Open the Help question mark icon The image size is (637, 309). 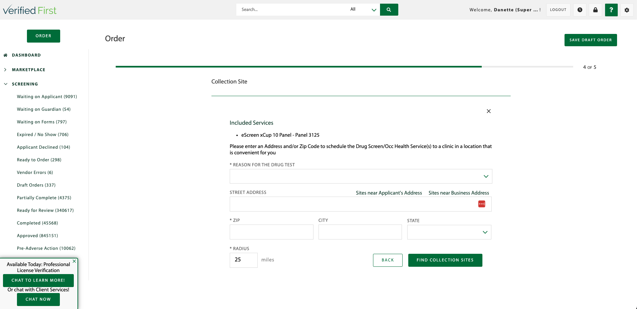[611, 10]
